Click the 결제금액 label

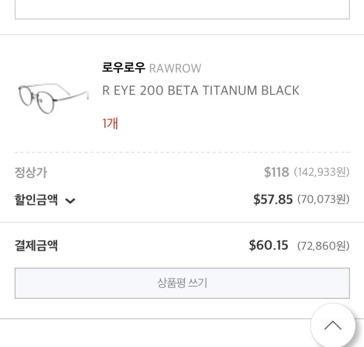pos(36,245)
